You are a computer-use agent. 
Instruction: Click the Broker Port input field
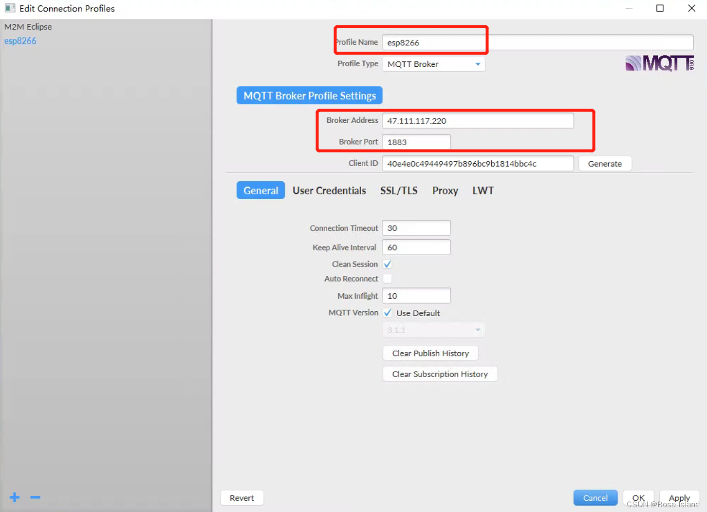[416, 142]
